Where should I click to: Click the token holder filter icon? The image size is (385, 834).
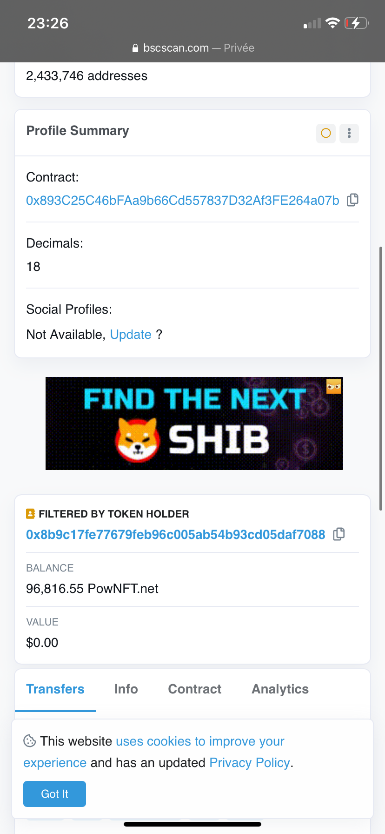tap(31, 514)
